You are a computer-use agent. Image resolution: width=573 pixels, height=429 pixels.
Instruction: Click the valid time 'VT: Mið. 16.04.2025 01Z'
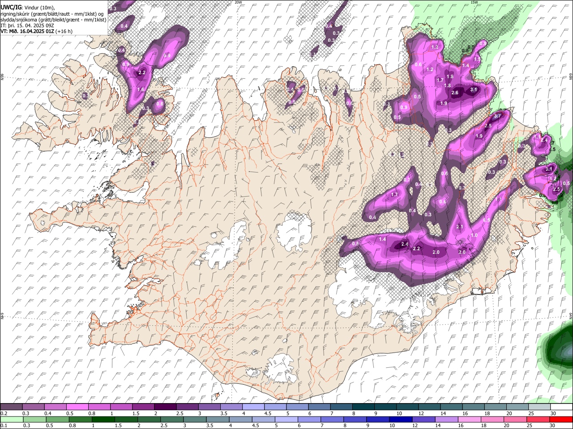pyautogui.click(x=28, y=31)
